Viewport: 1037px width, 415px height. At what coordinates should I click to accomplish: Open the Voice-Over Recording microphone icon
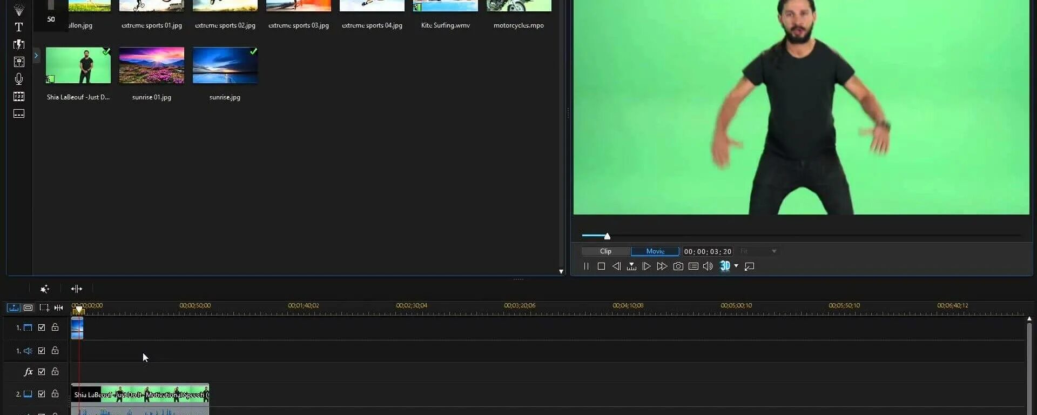[19, 79]
